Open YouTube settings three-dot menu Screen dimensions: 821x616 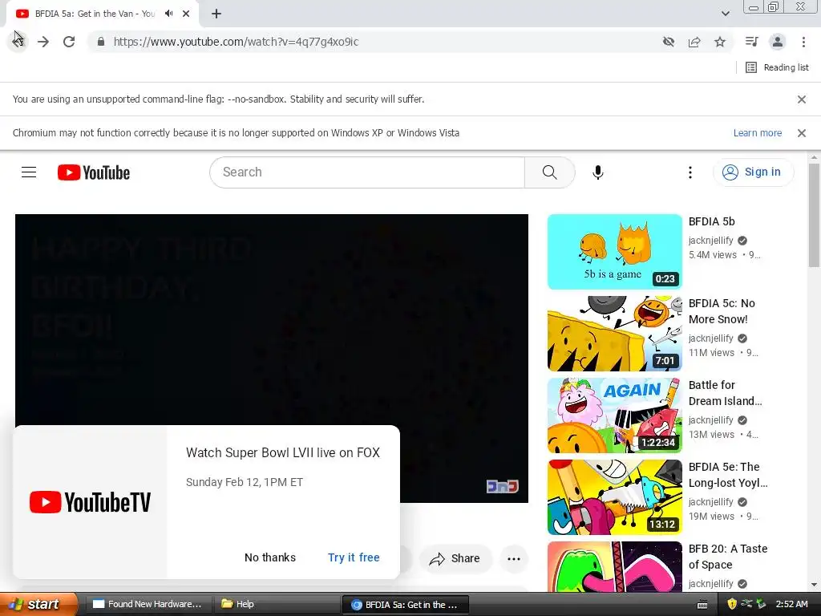[690, 172]
